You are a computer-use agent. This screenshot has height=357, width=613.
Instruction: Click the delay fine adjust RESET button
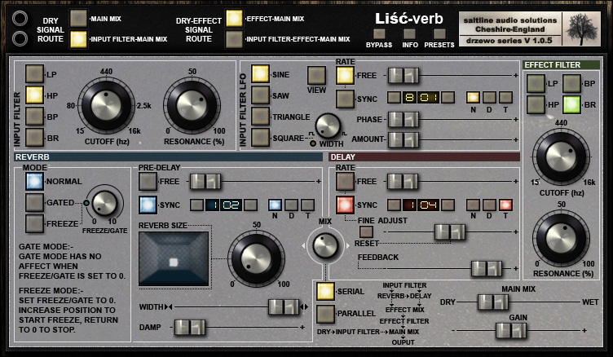pyautogui.click(x=366, y=231)
